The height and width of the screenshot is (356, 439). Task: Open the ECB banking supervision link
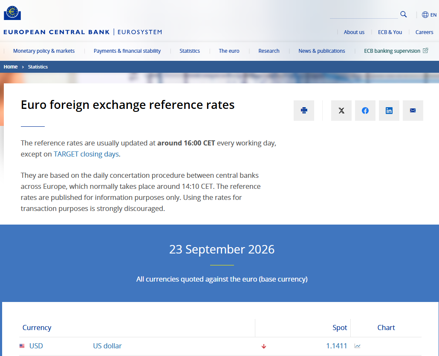coord(392,51)
